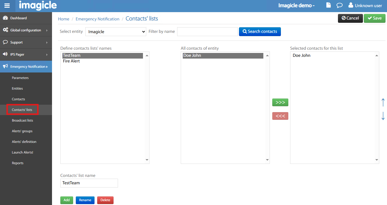Click the document icon in header

tap(328, 5)
